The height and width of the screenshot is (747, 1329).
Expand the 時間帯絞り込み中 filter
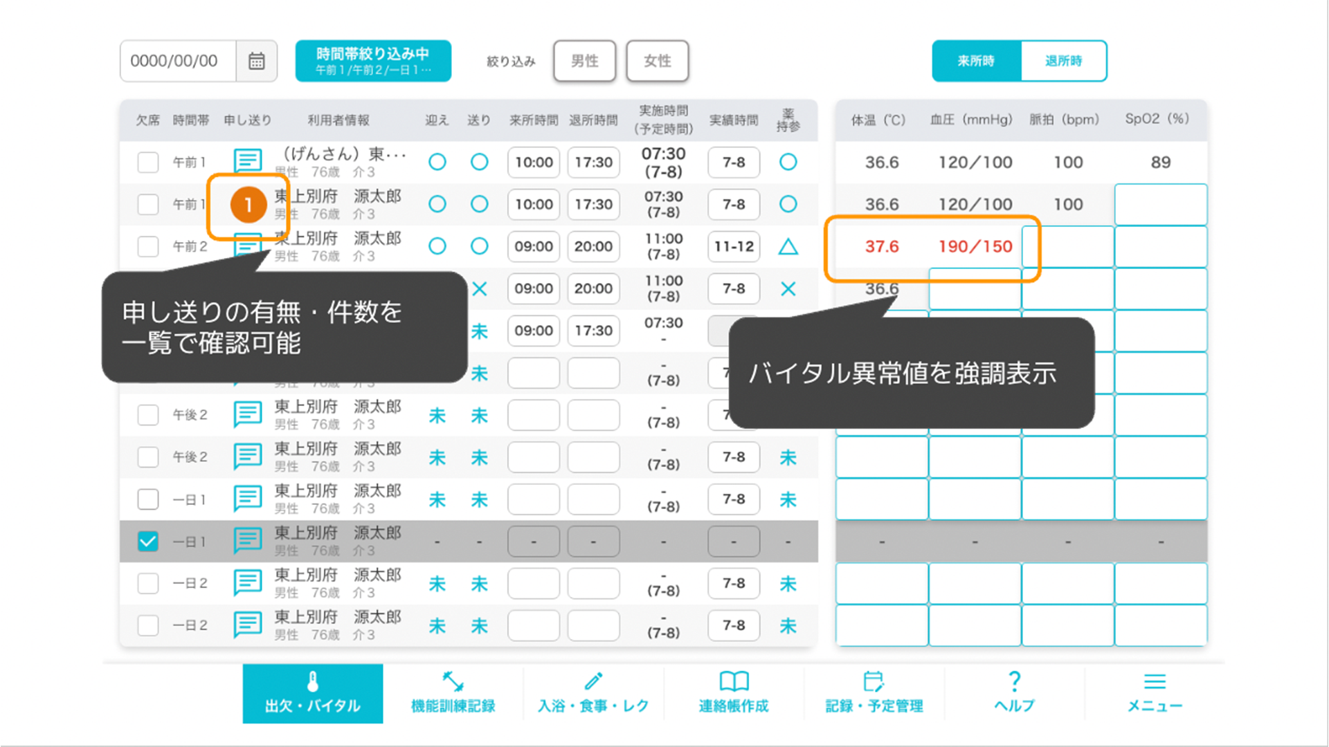(x=373, y=61)
